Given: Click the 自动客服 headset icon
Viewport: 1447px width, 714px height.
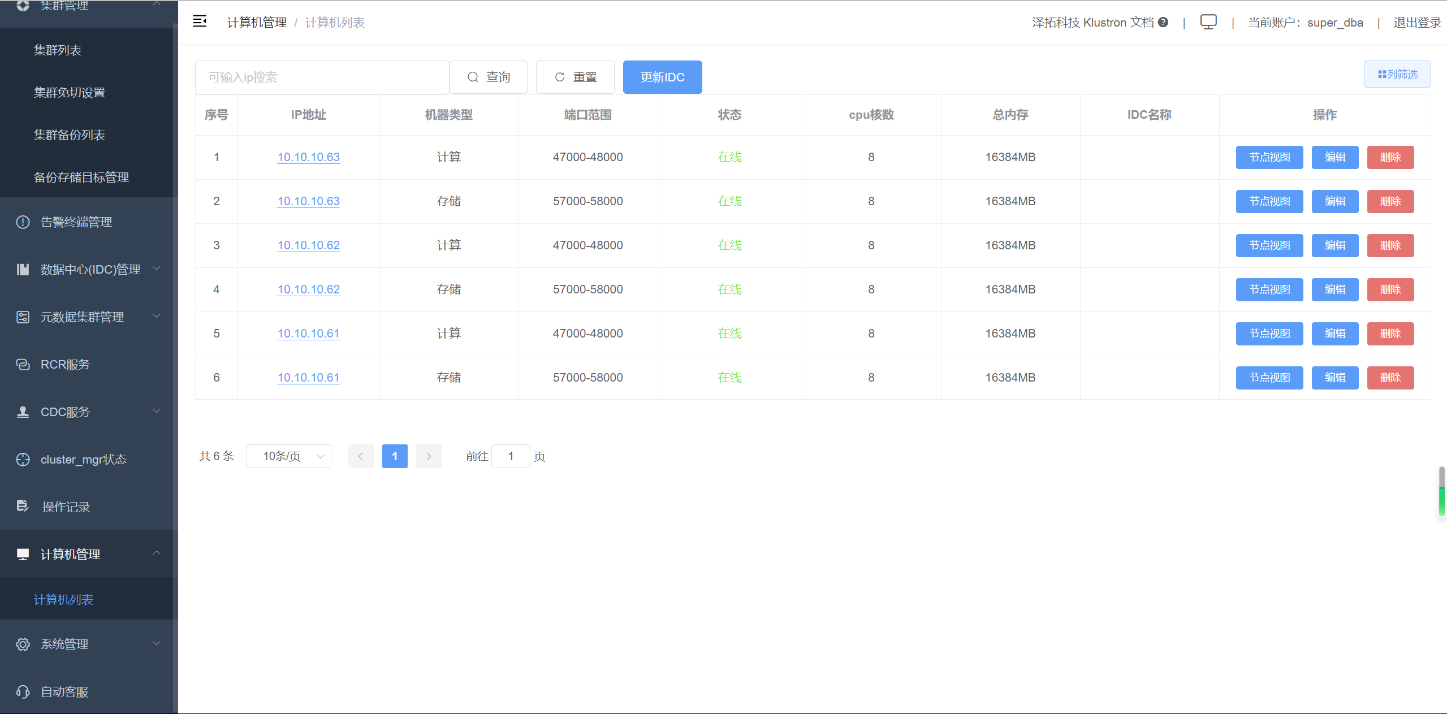Looking at the screenshot, I should [23, 691].
